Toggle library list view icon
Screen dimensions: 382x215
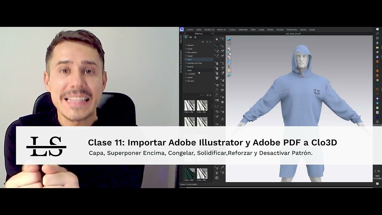click(210, 95)
